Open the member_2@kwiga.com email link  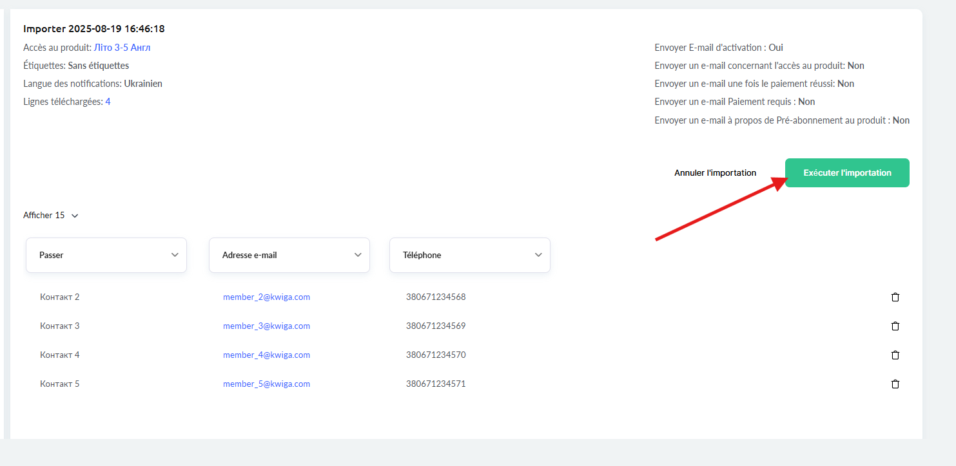pos(266,297)
